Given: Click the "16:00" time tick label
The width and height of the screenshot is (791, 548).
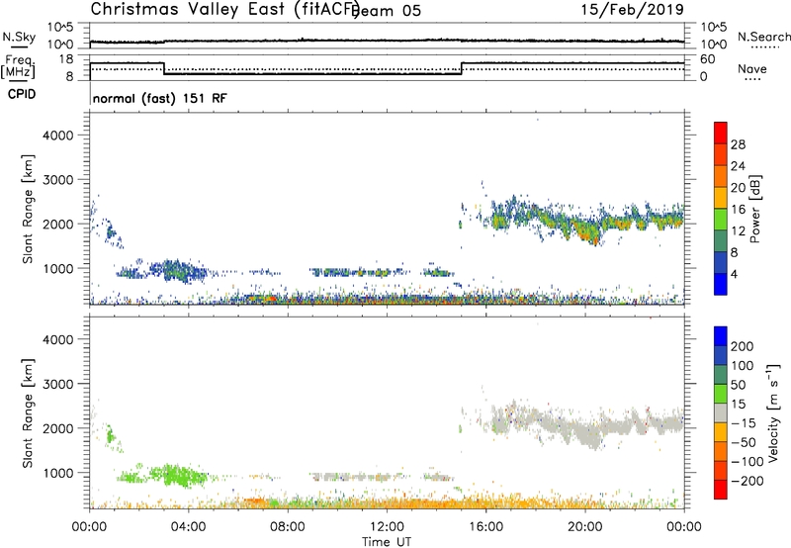Looking at the screenshot, I should coord(485,527).
